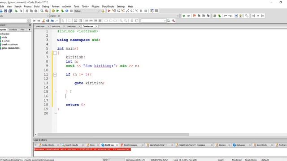This screenshot has width=287, height=161.
Task: Click the Save all files icon
Action: click(10, 11)
